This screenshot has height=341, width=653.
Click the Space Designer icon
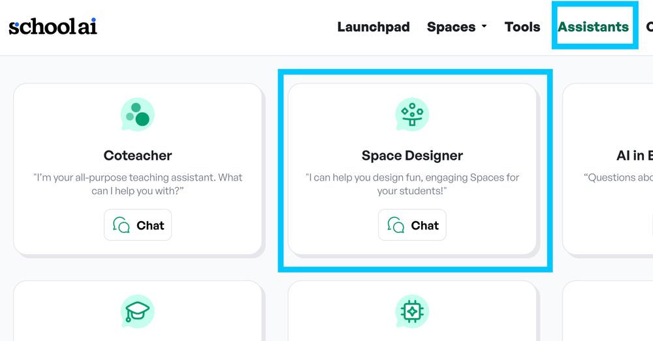[412, 114]
